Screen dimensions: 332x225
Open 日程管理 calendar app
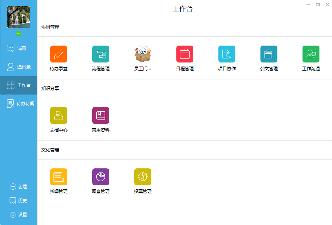click(185, 54)
